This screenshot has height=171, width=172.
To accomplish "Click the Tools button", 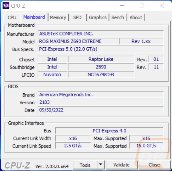I will click(x=85, y=165).
